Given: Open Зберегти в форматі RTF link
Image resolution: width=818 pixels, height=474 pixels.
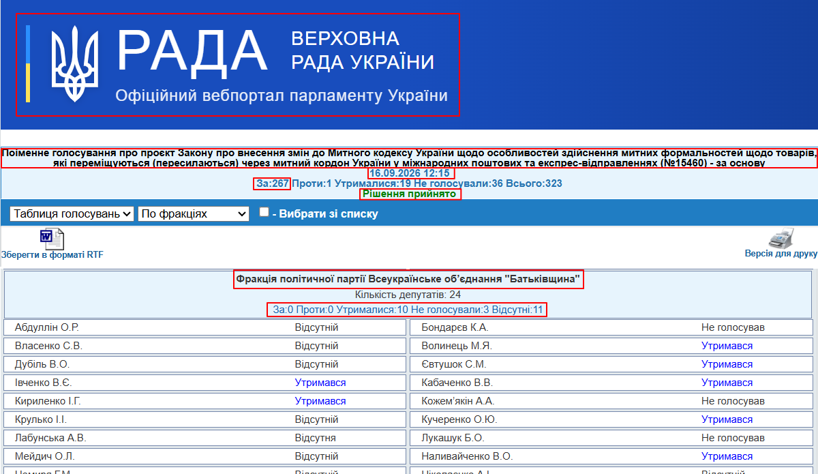Looking at the screenshot, I should 52,255.
